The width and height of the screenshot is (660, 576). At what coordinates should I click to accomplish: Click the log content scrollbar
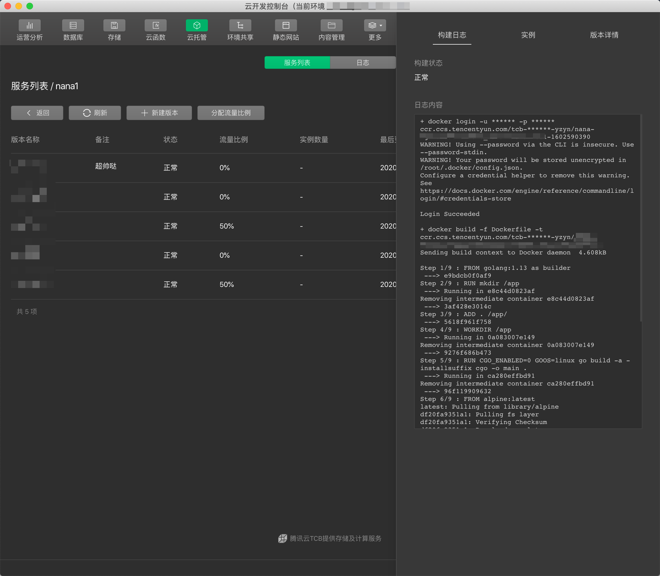[x=641, y=219]
